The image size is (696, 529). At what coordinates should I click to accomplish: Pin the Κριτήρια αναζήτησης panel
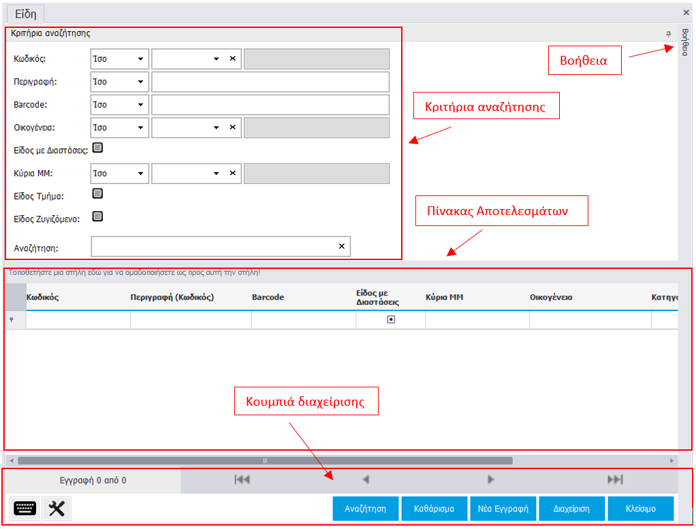coord(668,33)
